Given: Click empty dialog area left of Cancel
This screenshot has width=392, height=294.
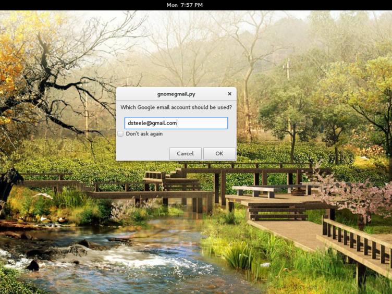Looking at the screenshot, I should 141,154.
